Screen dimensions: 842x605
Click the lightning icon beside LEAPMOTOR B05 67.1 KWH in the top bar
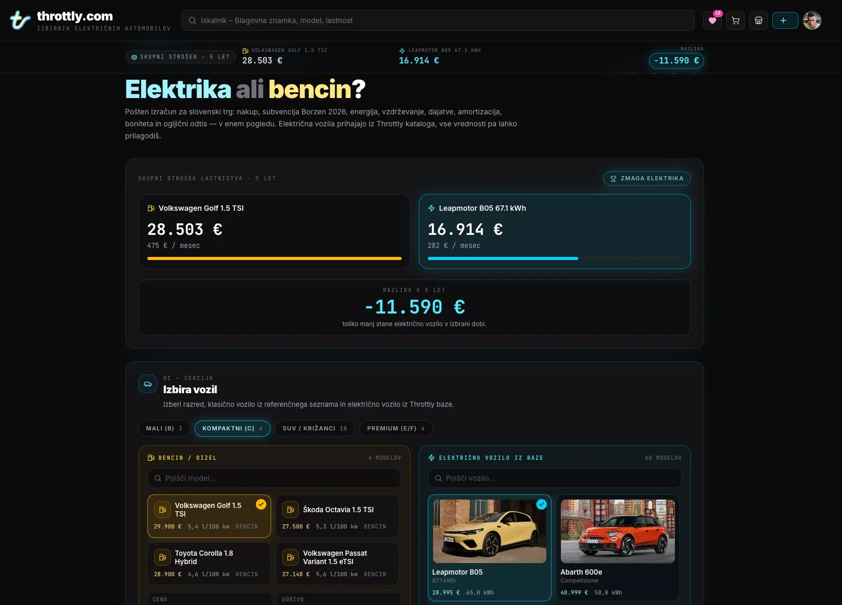402,51
